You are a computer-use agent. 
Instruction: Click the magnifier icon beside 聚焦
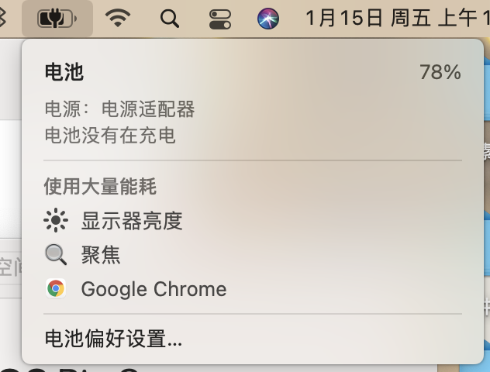click(56, 255)
